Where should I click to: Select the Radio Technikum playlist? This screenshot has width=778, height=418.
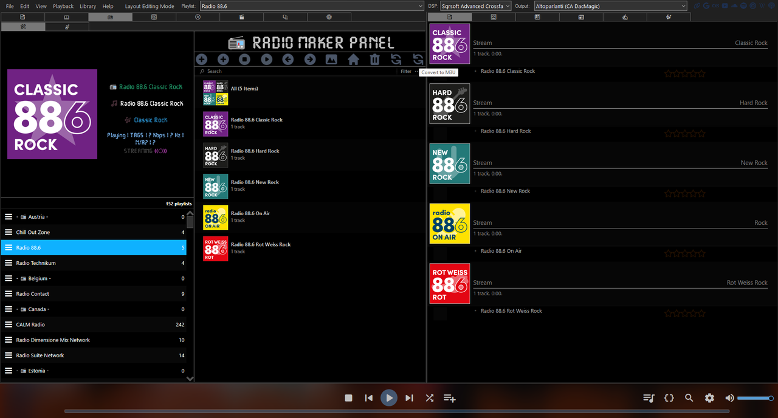tap(94, 263)
